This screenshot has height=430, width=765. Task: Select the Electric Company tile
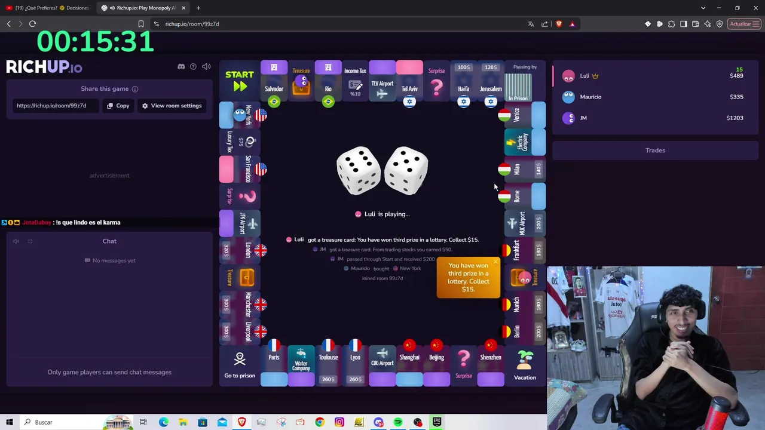(525, 142)
